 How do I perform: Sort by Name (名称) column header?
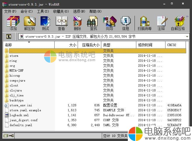pos(29,45)
